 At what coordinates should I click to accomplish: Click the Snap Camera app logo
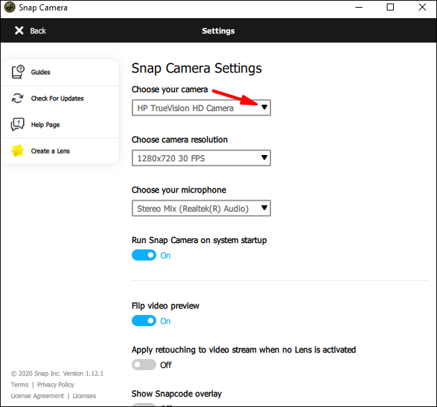10,7
